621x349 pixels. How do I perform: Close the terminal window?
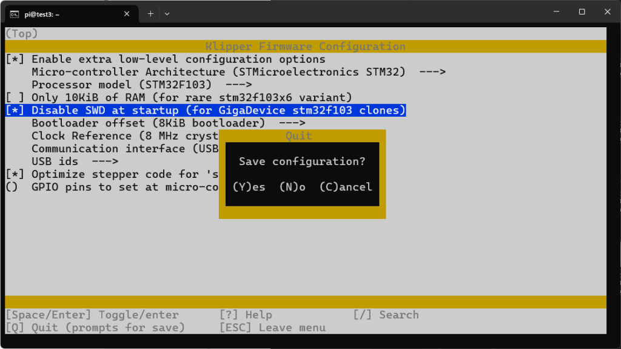(x=608, y=11)
